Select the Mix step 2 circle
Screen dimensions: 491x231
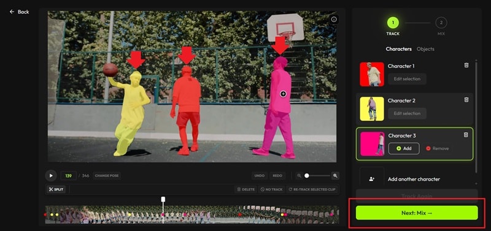tap(441, 23)
